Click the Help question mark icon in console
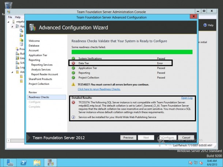 205,25
